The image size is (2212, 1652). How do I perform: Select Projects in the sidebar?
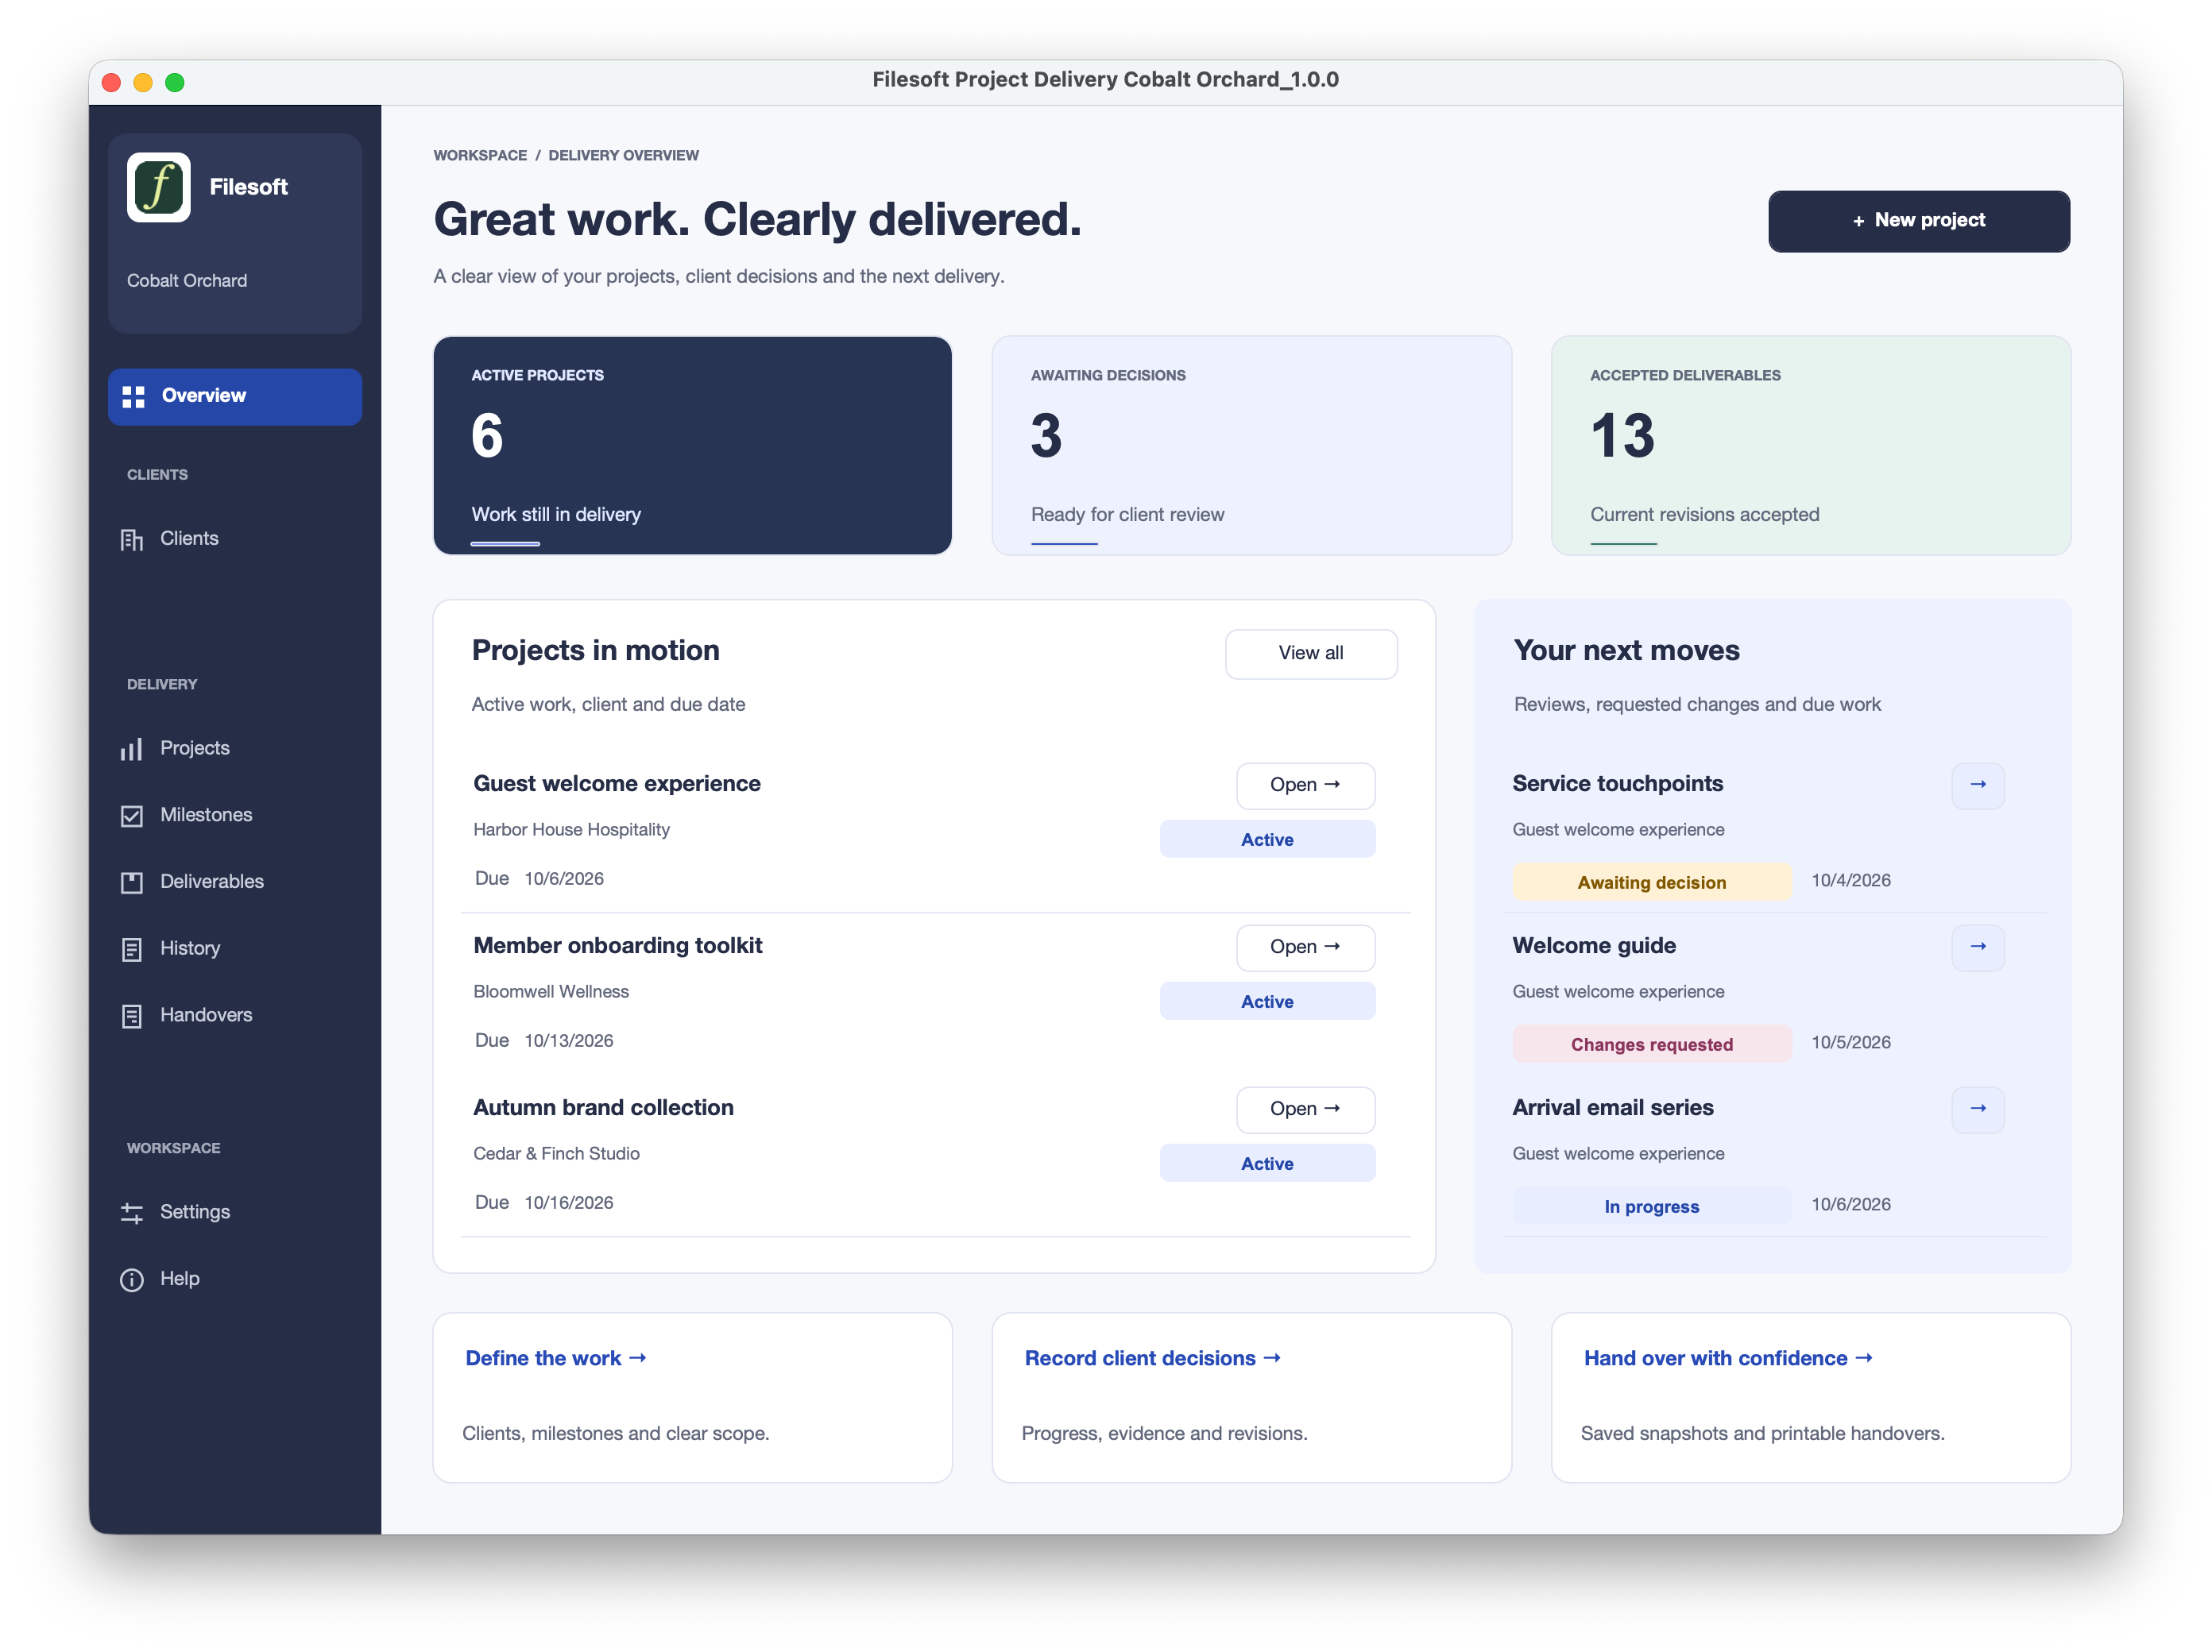[235, 748]
